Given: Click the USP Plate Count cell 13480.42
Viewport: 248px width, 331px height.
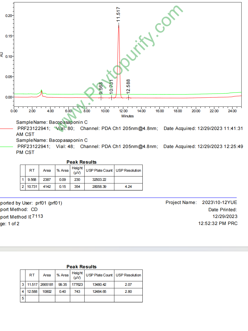Looking at the screenshot, I should click(x=99, y=284).
